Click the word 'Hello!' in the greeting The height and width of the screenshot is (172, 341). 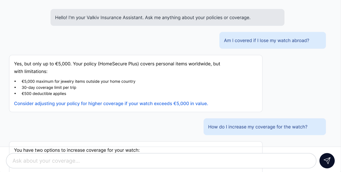(x=61, y=17)
